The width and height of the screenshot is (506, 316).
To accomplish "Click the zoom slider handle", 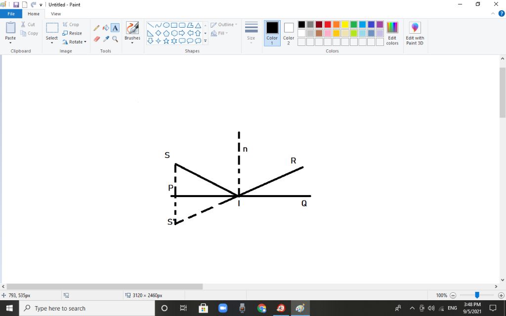I will pos(477,295).
